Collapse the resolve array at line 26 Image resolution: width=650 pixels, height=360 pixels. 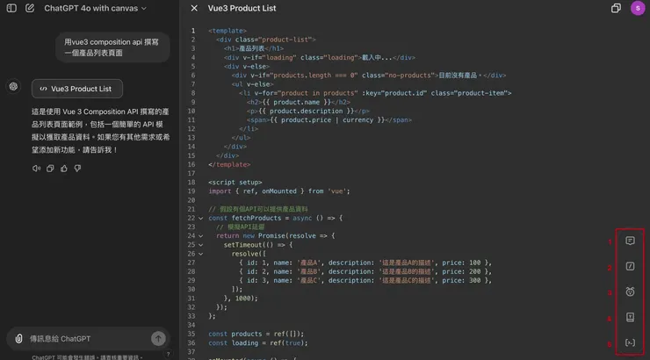click(x=200, y=254)
